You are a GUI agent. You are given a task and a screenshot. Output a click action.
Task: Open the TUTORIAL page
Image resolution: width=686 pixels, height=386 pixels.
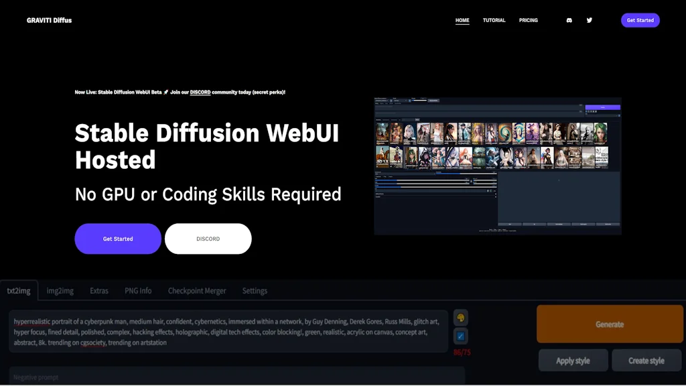coord(494,20)
